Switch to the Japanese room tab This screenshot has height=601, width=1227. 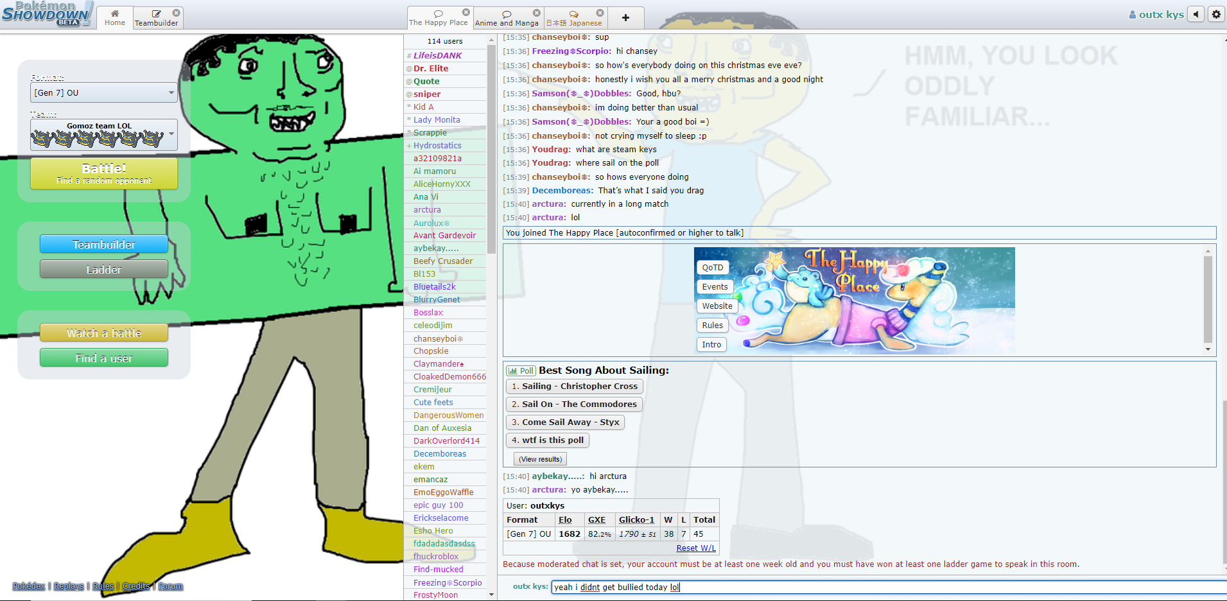574,18
